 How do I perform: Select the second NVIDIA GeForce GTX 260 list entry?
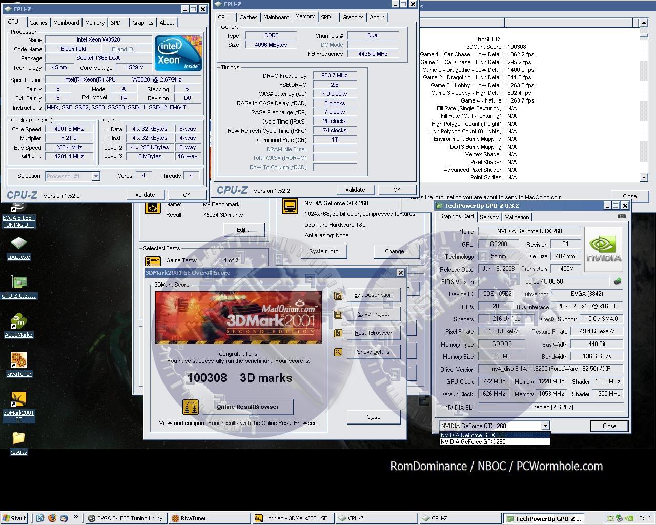click(x=495, y=441)
